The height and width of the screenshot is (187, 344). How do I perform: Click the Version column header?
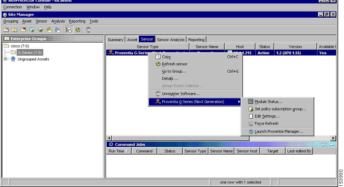point(295,47)
